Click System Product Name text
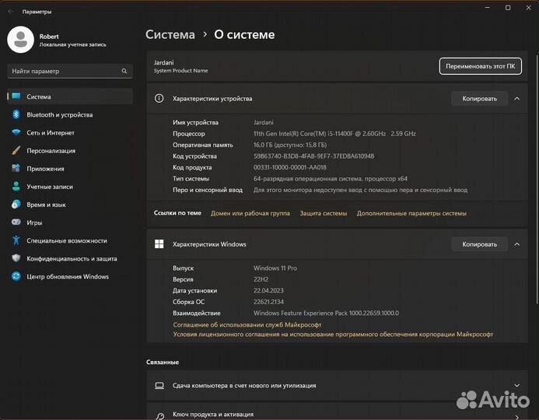This screenshot has width=539, height=420. click(x=180, y=71)
